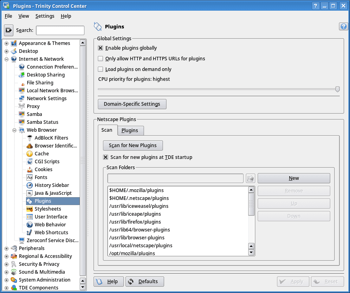Click the quick help question icon at top right
Screen dimensions: 350x293
pyautogui.click(x=344, y=26)
